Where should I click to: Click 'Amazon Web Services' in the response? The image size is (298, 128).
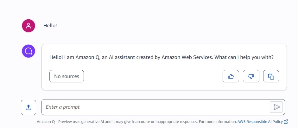187,57
